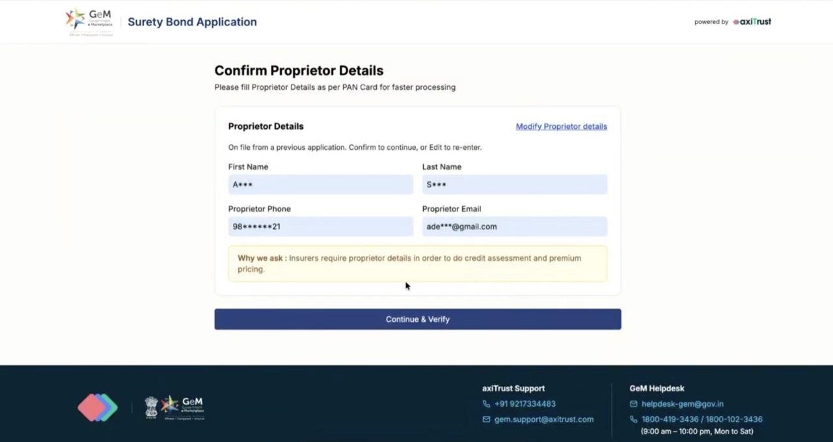Click the '9:00 am – 10:00 pm, Mon to Sat' text
This screenshot has height=442, width=833.
click(697, 431)
